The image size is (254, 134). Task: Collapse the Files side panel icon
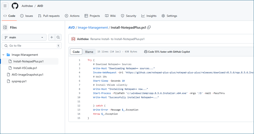5,28
